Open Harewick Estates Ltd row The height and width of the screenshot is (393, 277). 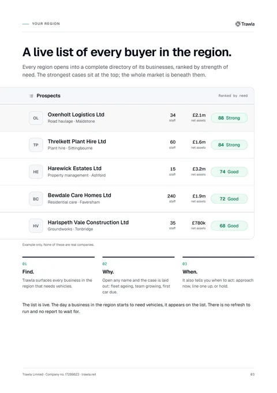point(127,172)
